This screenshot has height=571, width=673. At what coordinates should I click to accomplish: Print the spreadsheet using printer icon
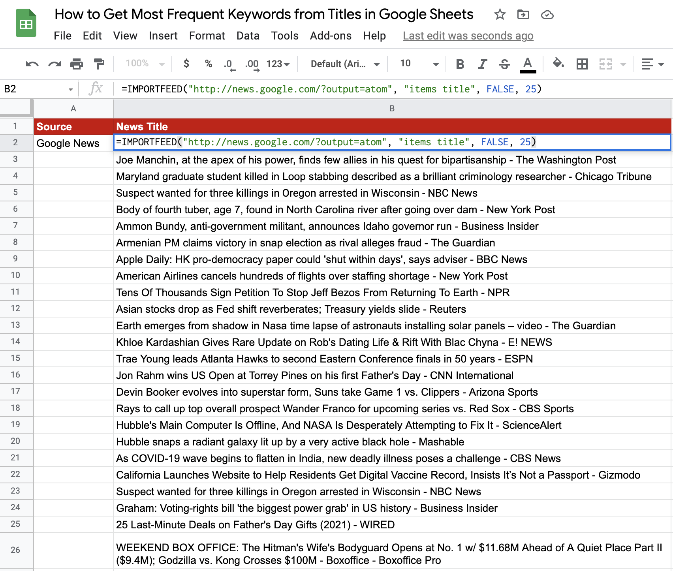(77, 64)
